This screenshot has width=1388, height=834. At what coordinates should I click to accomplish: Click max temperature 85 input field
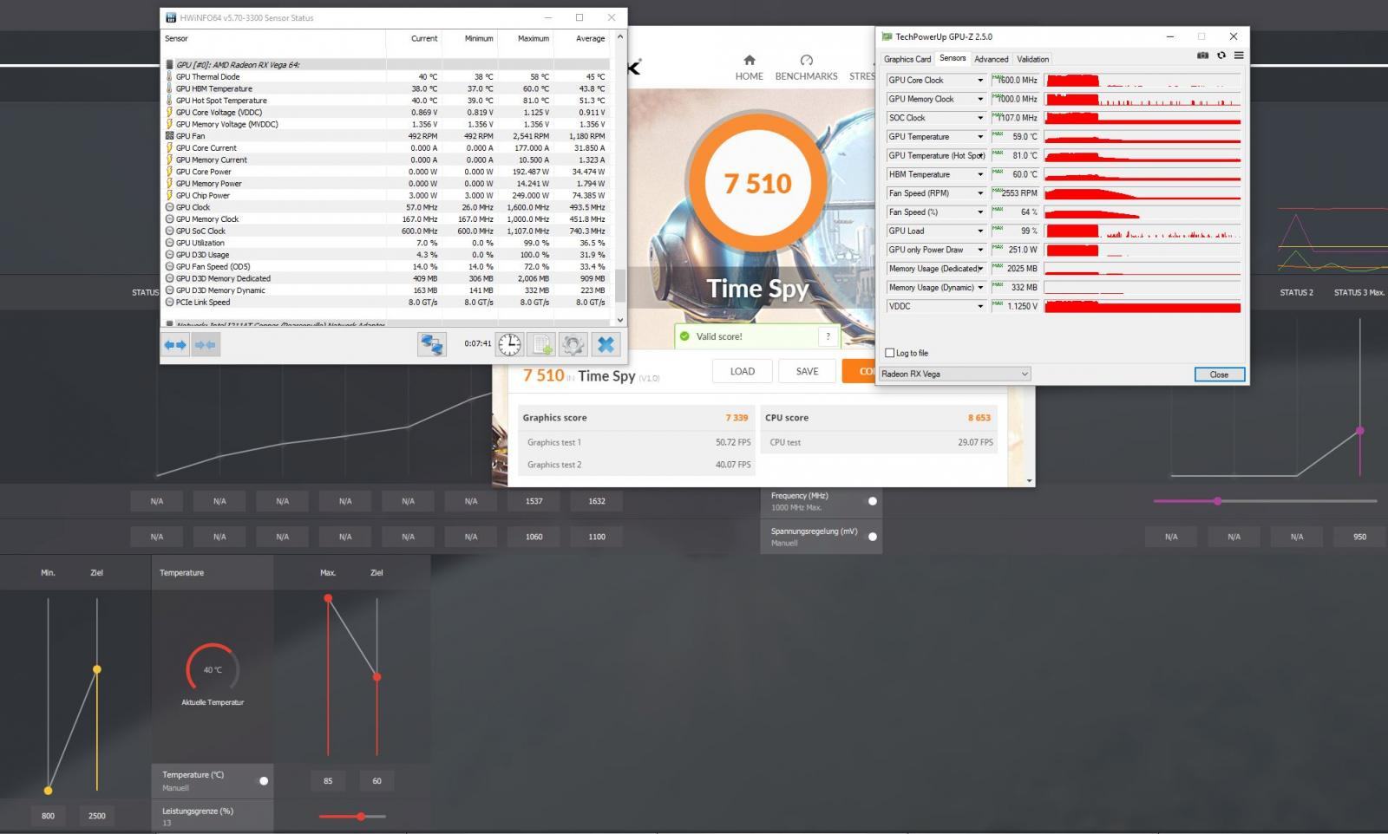tap(328, 781)
